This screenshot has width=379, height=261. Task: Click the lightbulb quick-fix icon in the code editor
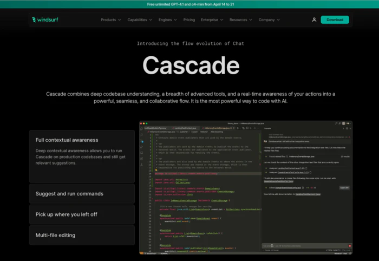[156, 170]
